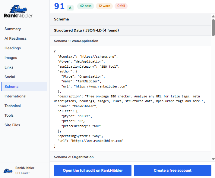Click the 12 warn badge
Image resolution: width=215 pixels, height=178 pixels.
coord(104,6)
